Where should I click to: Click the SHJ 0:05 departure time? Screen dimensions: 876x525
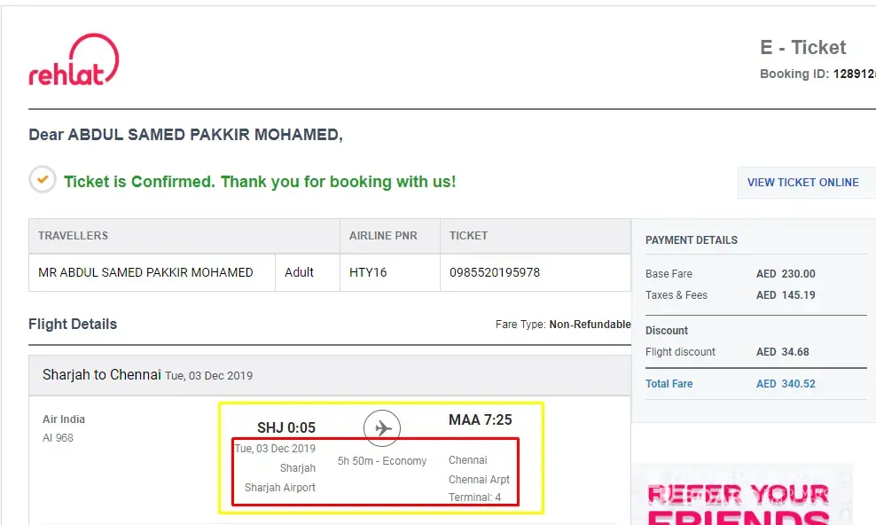pyautogui.click(x=285, y=428)
